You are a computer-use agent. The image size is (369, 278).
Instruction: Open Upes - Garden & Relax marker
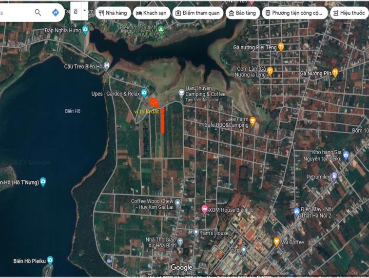(144, 93)
